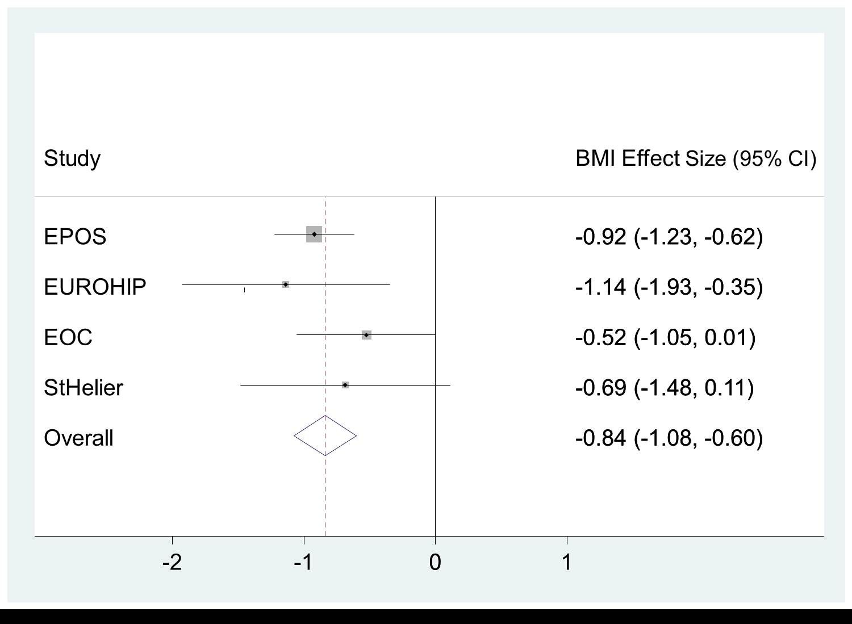This screenshot has width=852, height=624.
Task: Click the EPOS value -0.92 (-1.23, -0.62)
Action: [669, 237]
